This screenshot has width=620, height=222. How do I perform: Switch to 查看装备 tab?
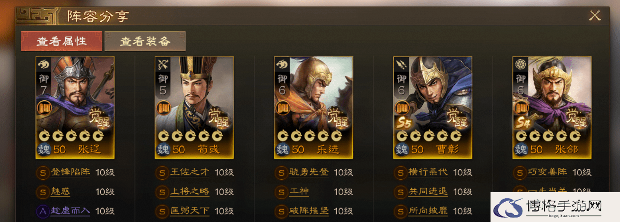tap(145, 42)
